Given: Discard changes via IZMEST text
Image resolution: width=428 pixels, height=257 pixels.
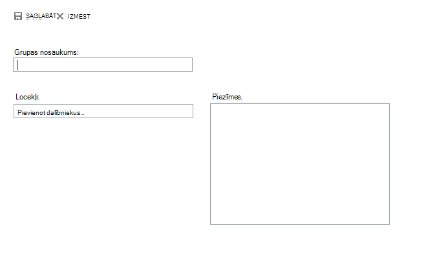Looking at the screenshot, I should pyautogui.click(x=79, y=16).
